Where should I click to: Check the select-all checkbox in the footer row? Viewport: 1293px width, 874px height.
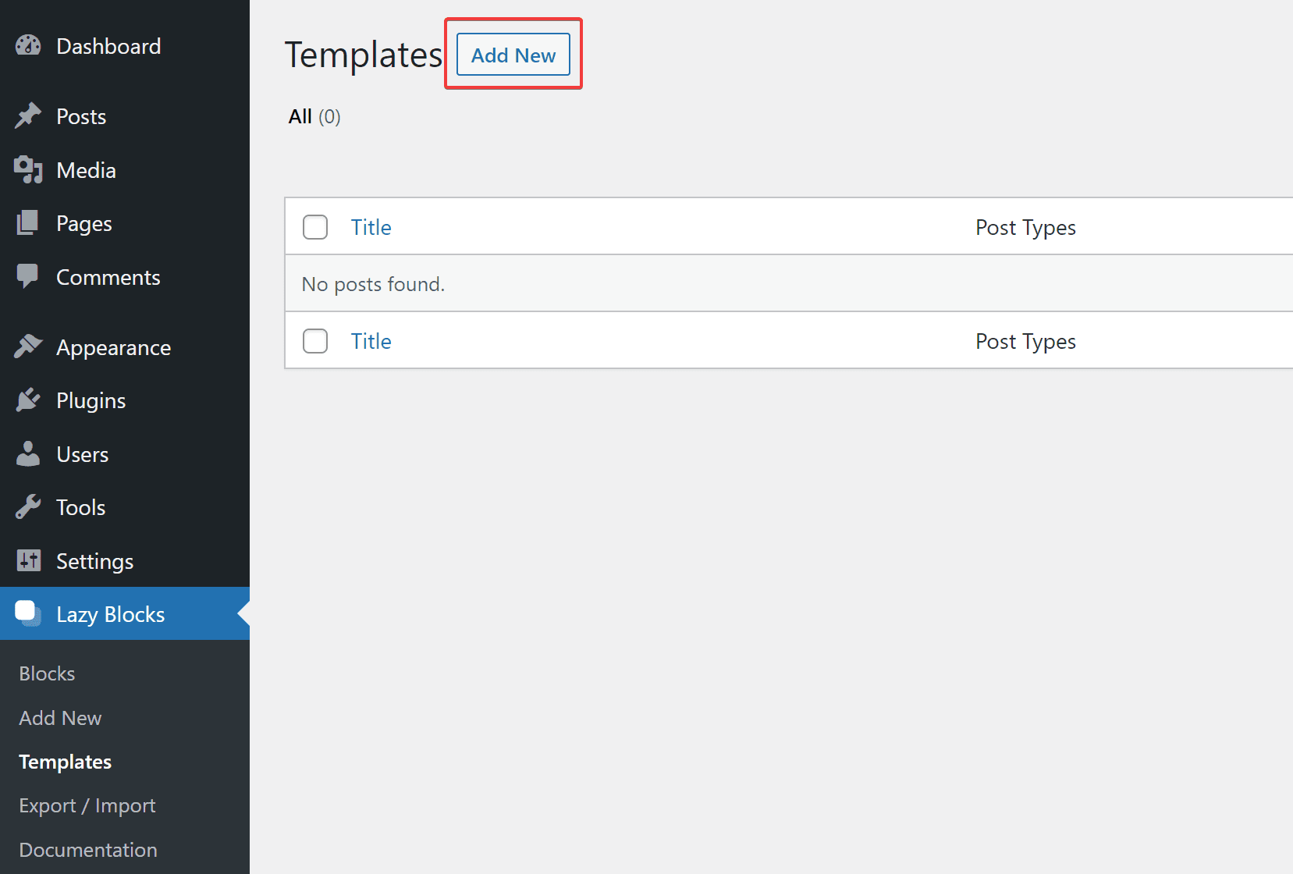(x=315, y=341)
